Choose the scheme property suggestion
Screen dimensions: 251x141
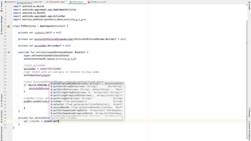point(87,101)
